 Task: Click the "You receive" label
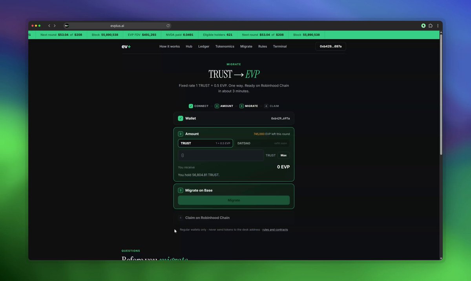pyautogui.click(x=186, y=167)
